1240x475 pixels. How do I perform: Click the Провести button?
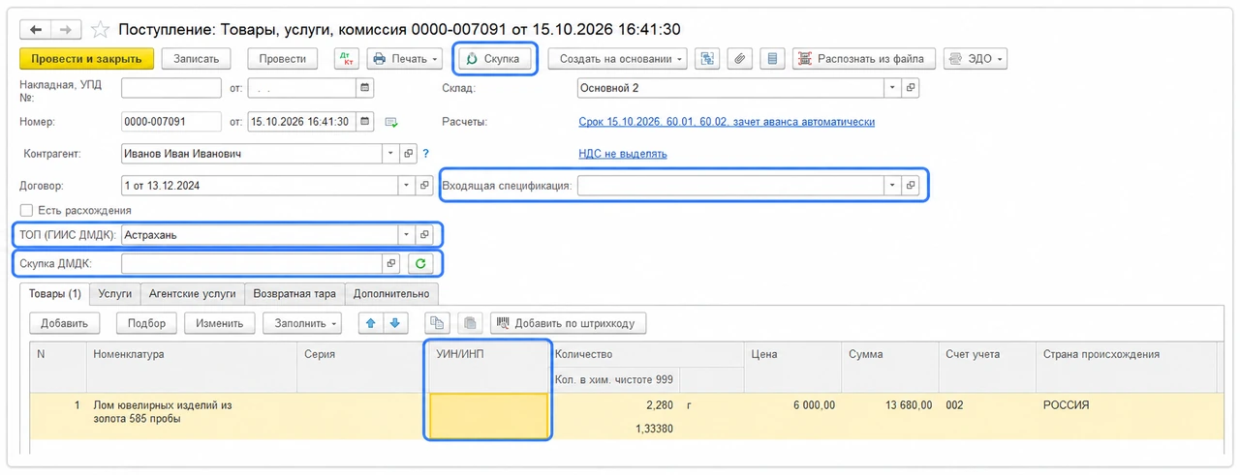click(x=283, y=59)
